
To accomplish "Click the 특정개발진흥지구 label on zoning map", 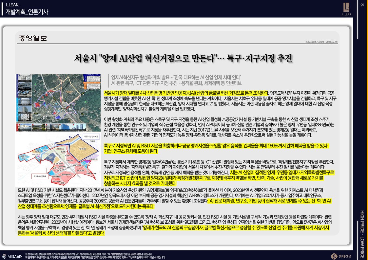I will tap(91, 136).
